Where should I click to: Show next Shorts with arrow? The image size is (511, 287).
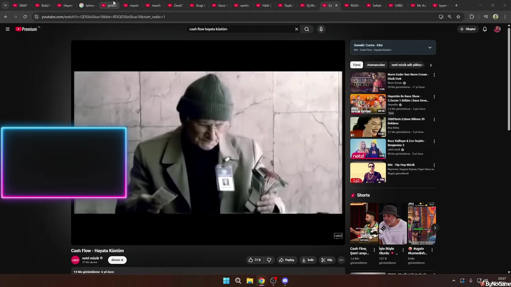[x=435, y=228]
